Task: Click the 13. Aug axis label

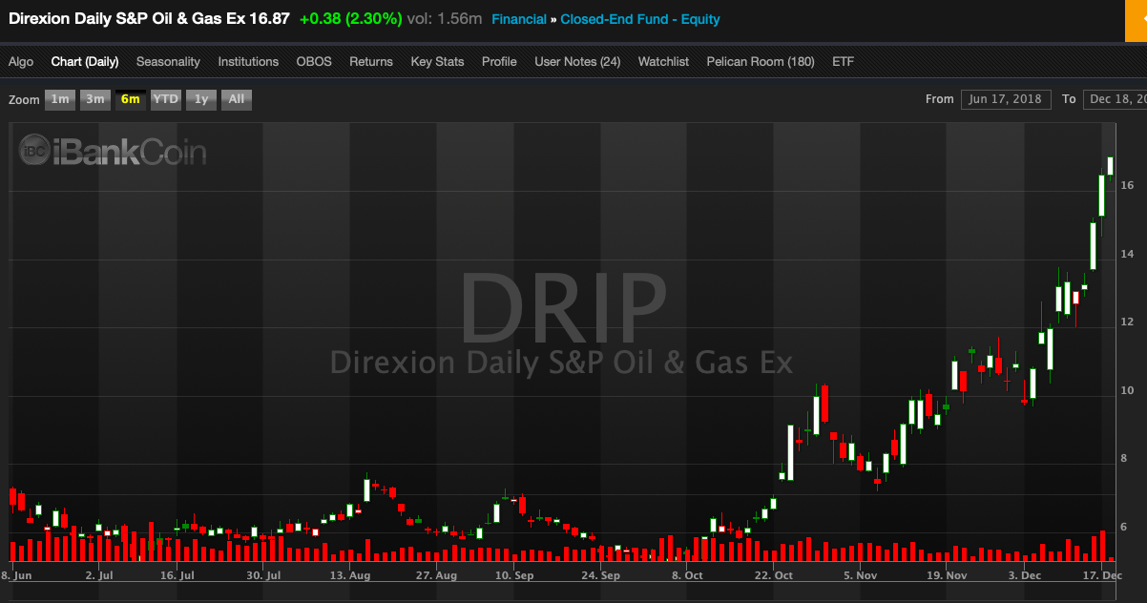Action: pos(350,576)
